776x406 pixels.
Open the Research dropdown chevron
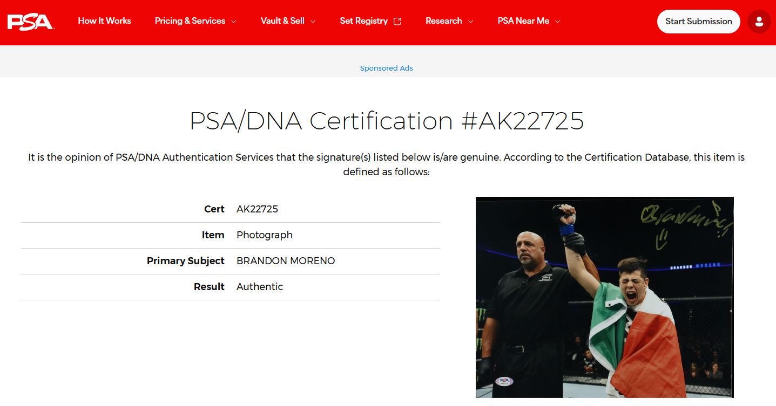coord(470,22)
